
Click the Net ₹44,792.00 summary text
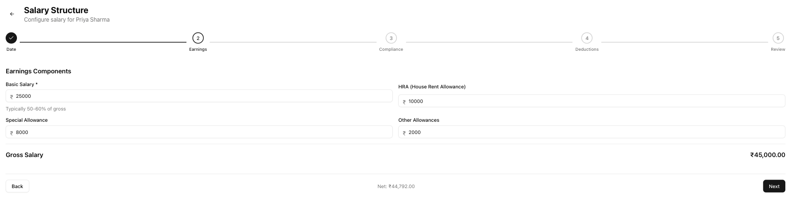pyautogui.click(x=396, y=187)
